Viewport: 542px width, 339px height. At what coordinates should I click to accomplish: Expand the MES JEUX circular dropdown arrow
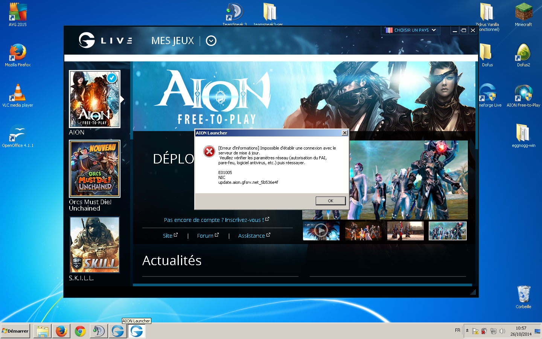click(x=211, y=41)
